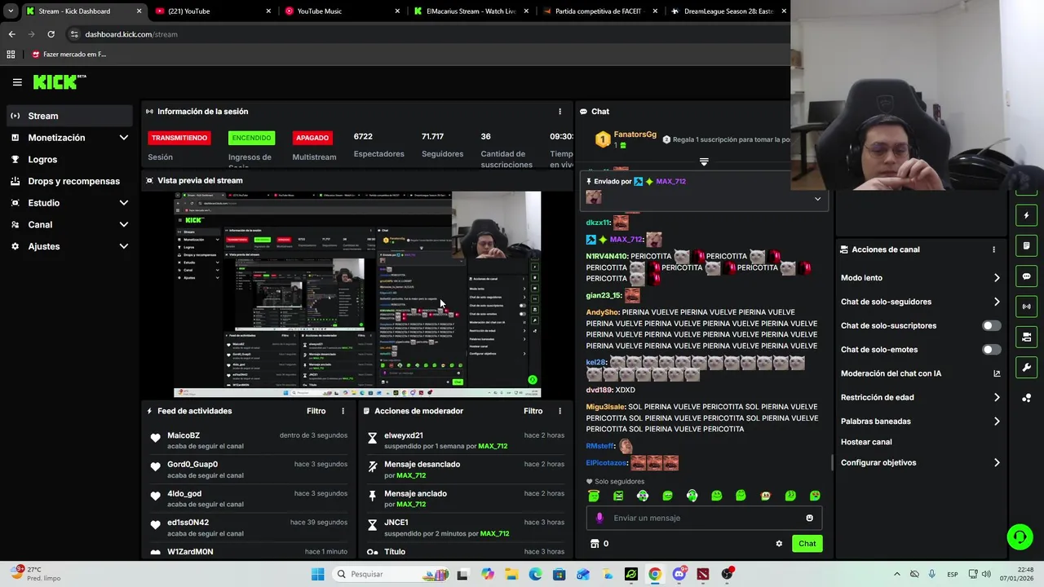Switch to the YouTube Music tab
Image resolution: width=1044 pixels, height=587 pixels.
coord(341,11)
